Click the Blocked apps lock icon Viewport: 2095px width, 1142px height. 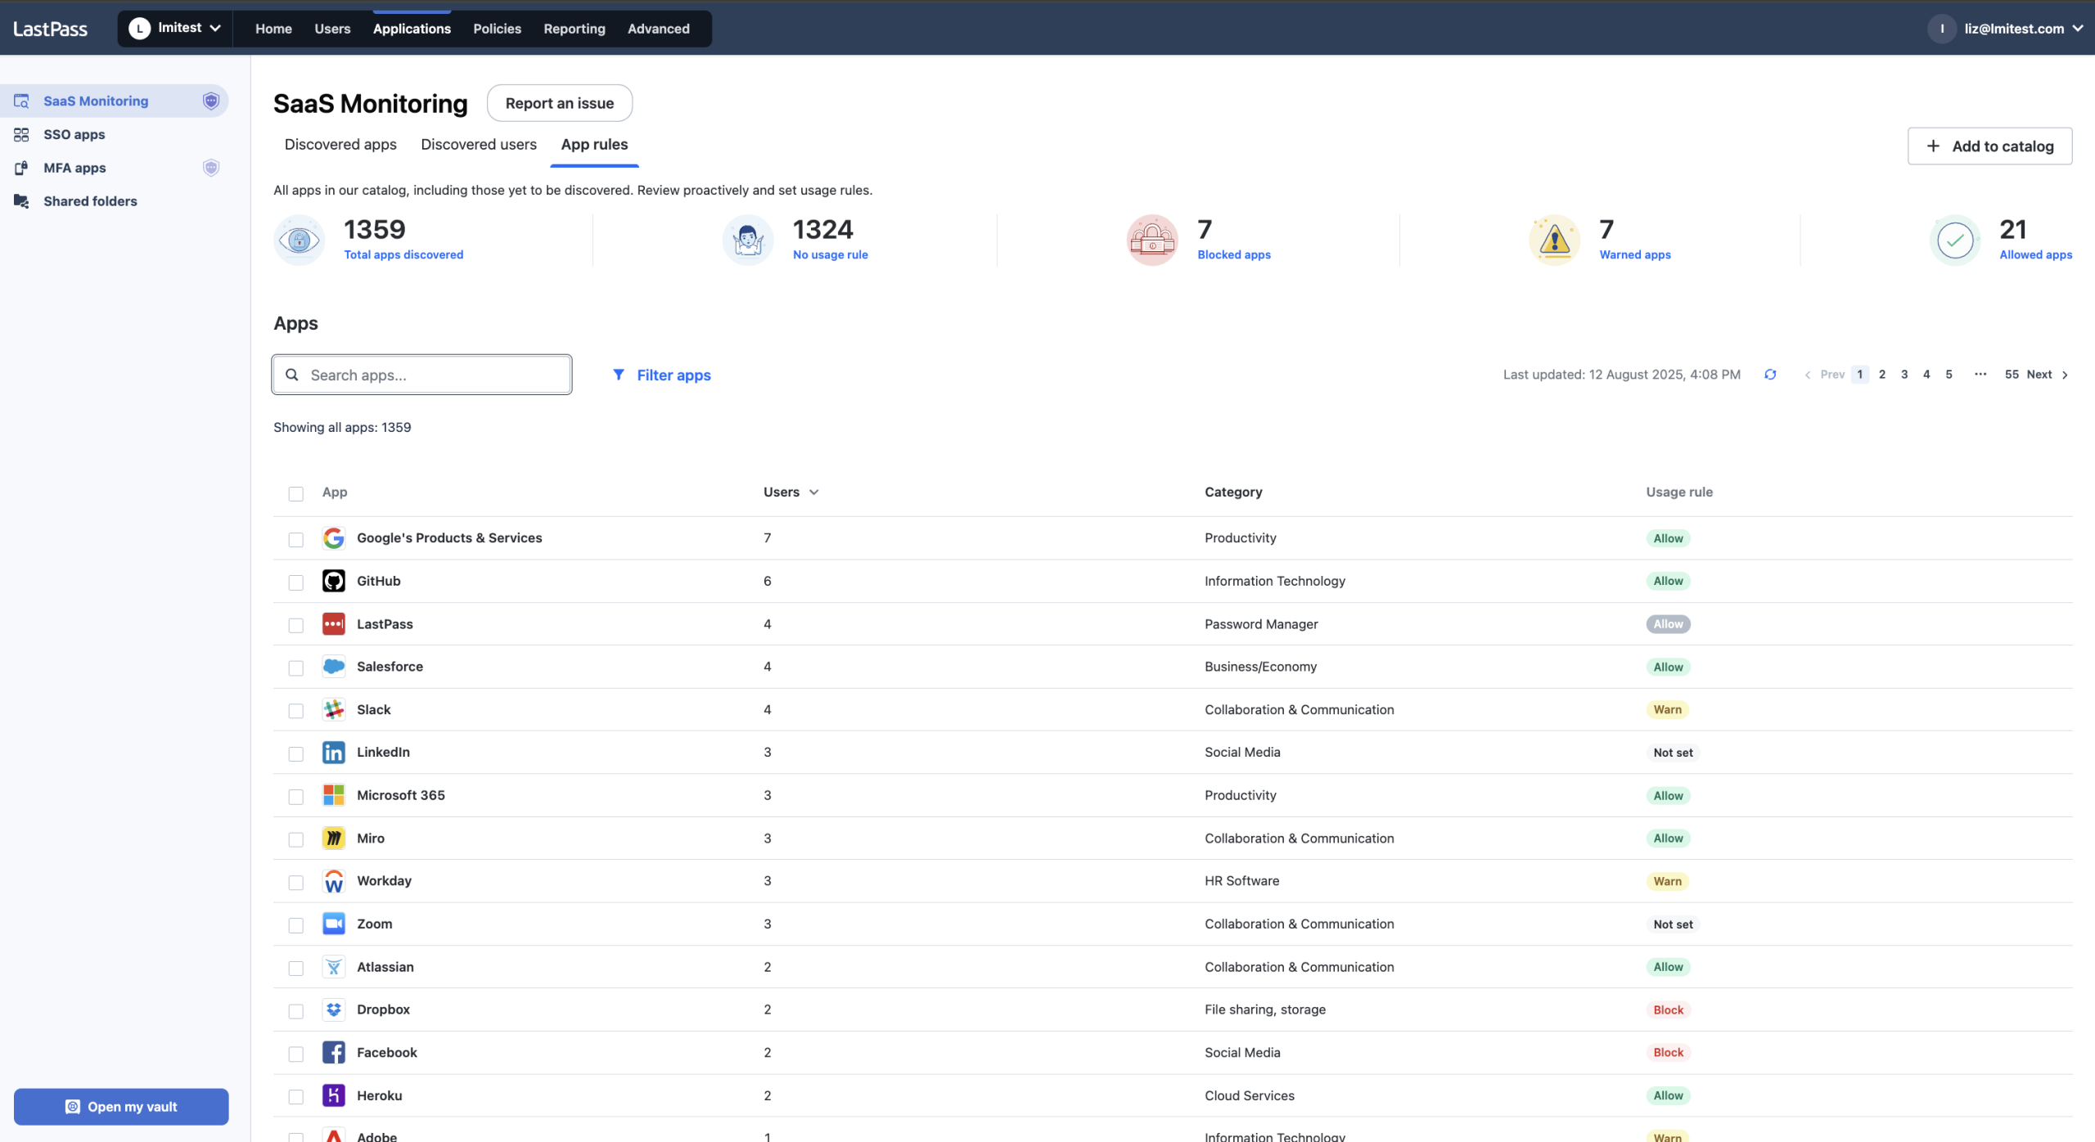coord(1152,240)
